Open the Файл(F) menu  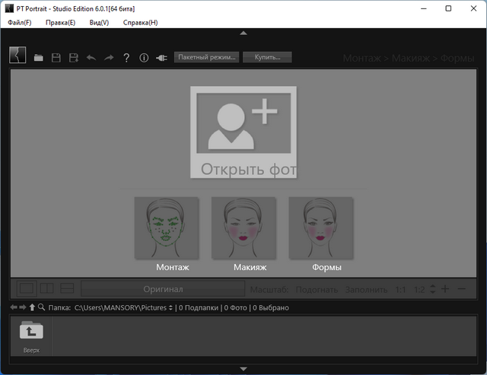coord(20,23)
